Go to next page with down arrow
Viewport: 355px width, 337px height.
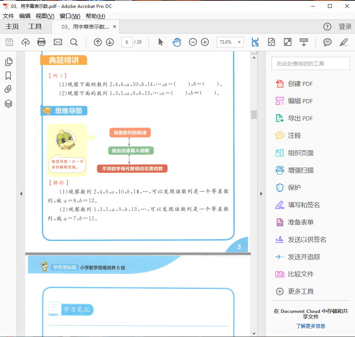point(109,42)
